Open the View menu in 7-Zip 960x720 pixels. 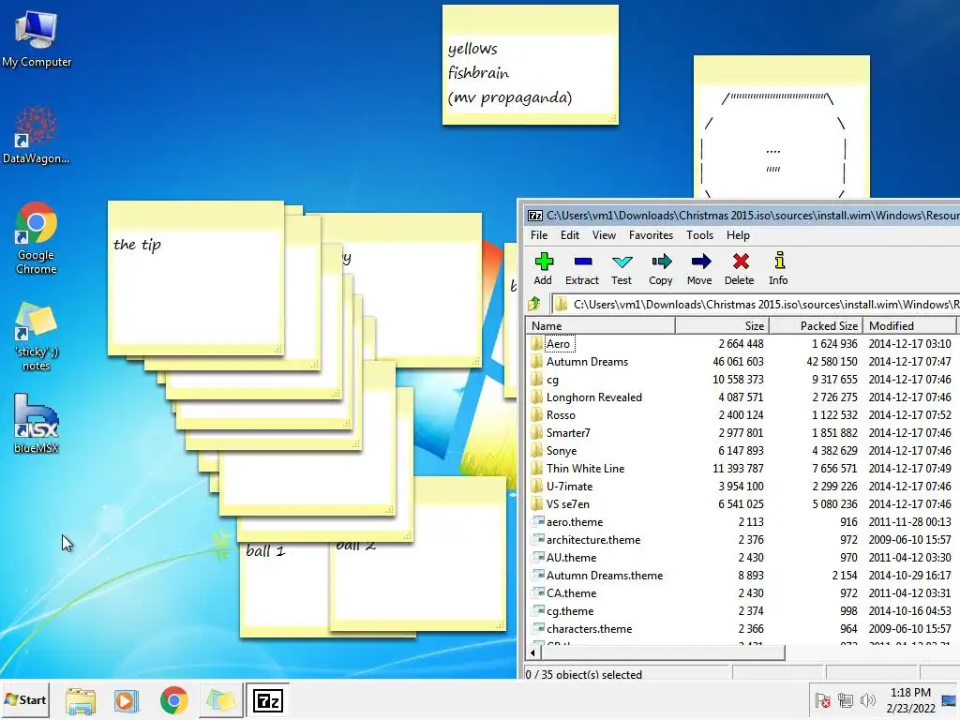(605, 235)
